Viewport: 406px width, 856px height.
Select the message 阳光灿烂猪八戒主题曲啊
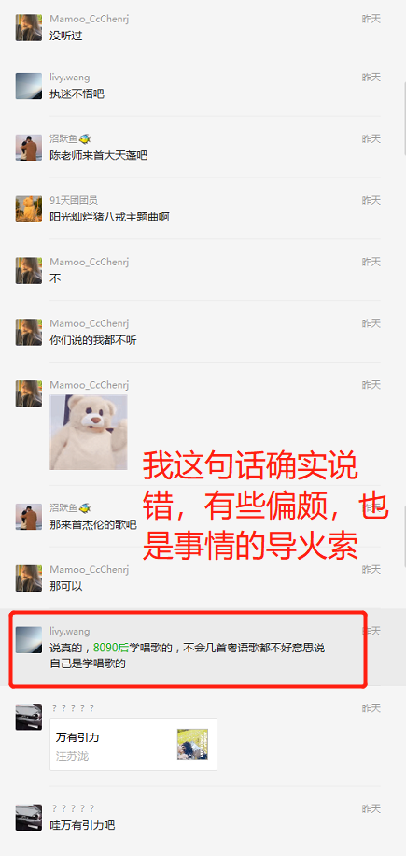(x=109, y=218)
